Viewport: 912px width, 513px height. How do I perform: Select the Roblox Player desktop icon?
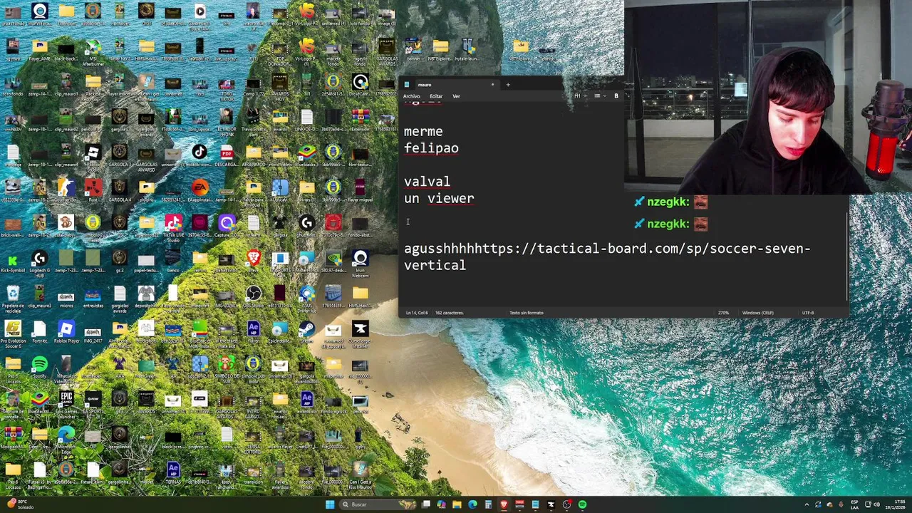(x=66, y=332)
